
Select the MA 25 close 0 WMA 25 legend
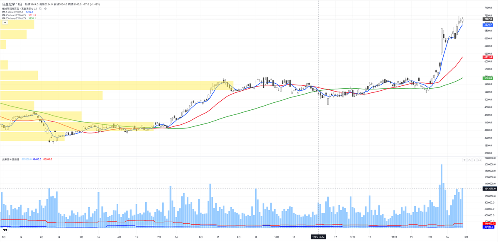click(x=14, y=15)
